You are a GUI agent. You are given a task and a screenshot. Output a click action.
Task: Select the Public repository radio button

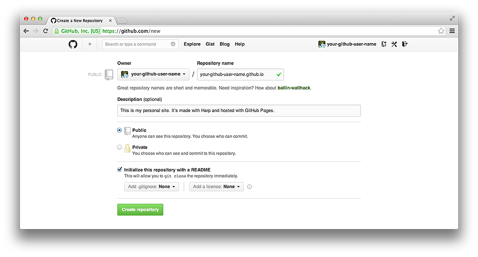pyautogui.click(x=119, y=130)
